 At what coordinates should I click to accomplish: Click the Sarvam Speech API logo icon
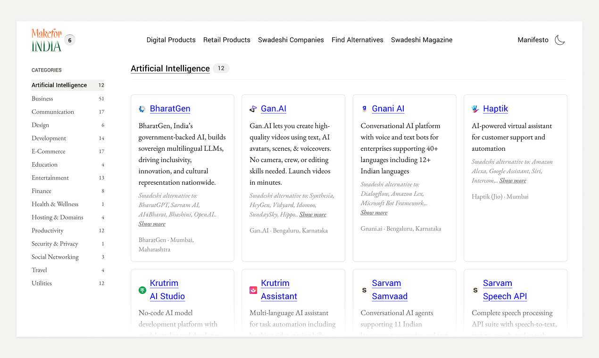tap(475, 290)
